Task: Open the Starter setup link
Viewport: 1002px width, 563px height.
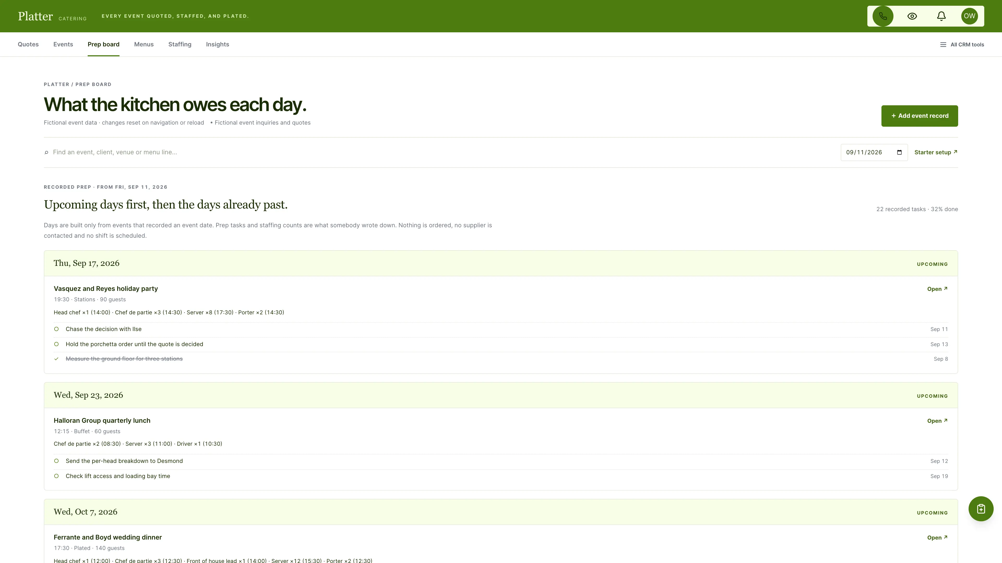Action: tap(936, 152)
